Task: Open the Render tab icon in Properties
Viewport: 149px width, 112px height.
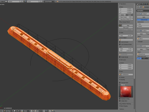Action: tap(141, 4)
